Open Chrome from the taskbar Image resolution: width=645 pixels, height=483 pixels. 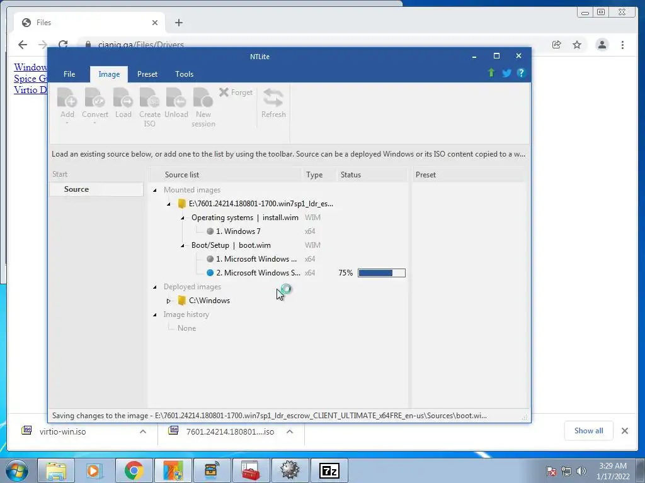pos(134,470)
